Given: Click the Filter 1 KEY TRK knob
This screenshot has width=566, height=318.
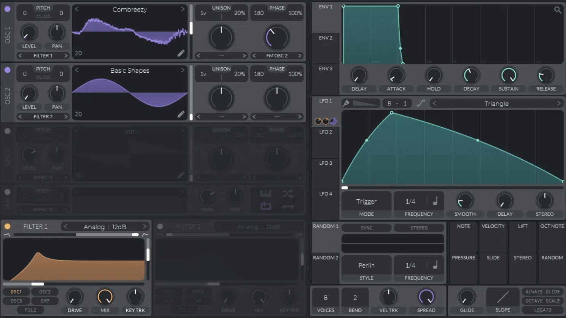Looking at the screenshot, I should (x=135, y=297).
